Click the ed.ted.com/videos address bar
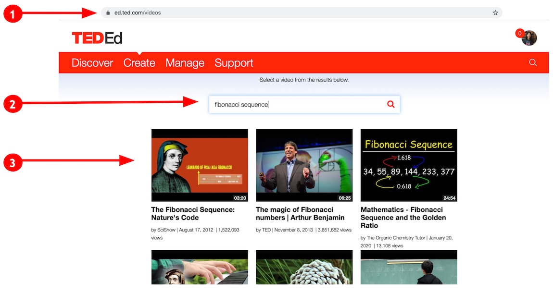Viewport: 553px width, 293px height. [x=302, y=12]
